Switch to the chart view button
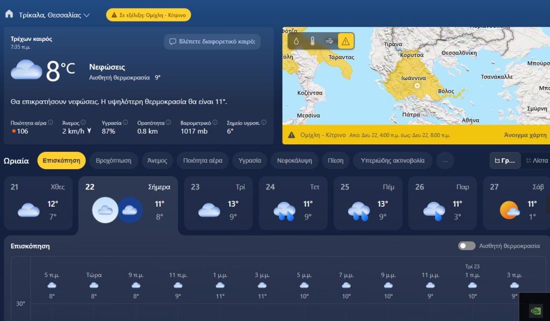 pyautogui.click(x=505, y=160)
